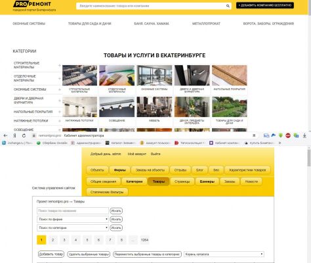This screenshot has width=311, height=263.
Task: Click the blue cloud extension icon
Action: click(x=274, y=135)
